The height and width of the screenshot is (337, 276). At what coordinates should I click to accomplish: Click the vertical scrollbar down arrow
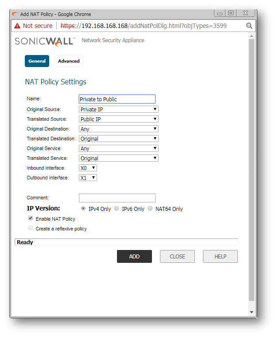point(252,313)
